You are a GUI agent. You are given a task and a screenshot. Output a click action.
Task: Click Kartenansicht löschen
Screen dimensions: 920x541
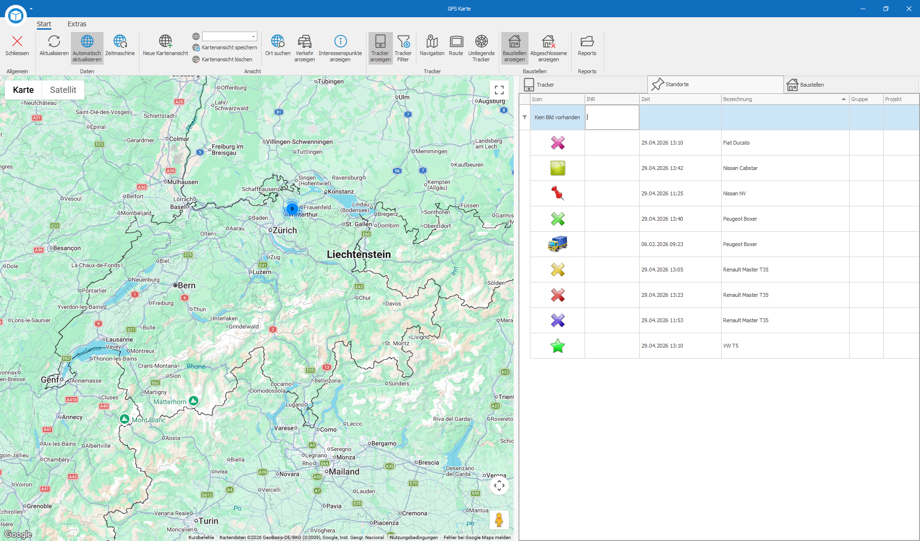222,59
